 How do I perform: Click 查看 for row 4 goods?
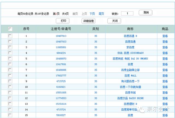[165, 53]
